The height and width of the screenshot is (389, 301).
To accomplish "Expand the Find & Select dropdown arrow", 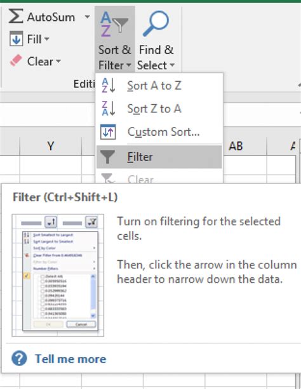I will tap(172, 65).
